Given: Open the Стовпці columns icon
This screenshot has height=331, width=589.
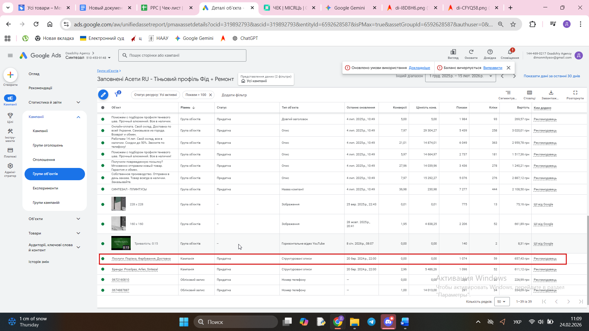Looking at the screenshot, I should [x=529, y=93].
